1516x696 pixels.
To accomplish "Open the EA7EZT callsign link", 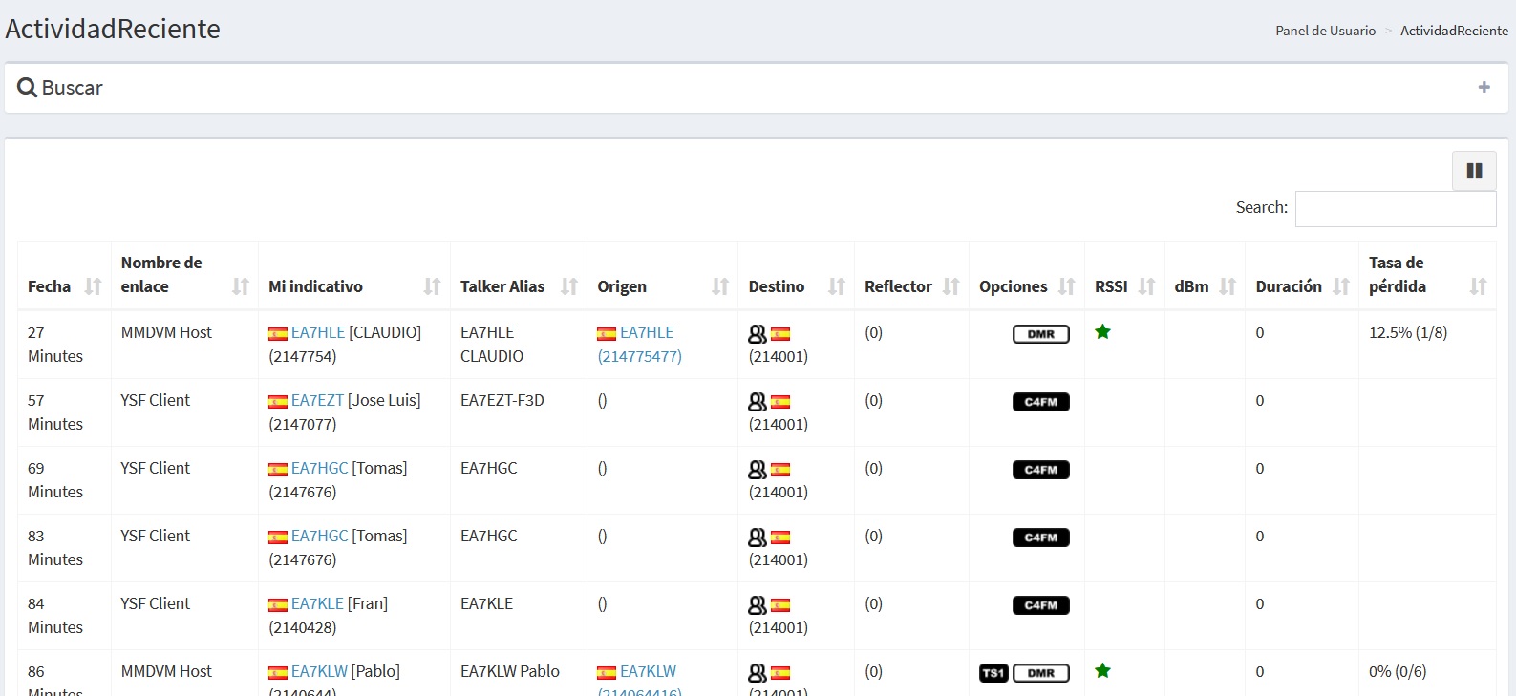I will pyautogui.click(x=317, y=401).
